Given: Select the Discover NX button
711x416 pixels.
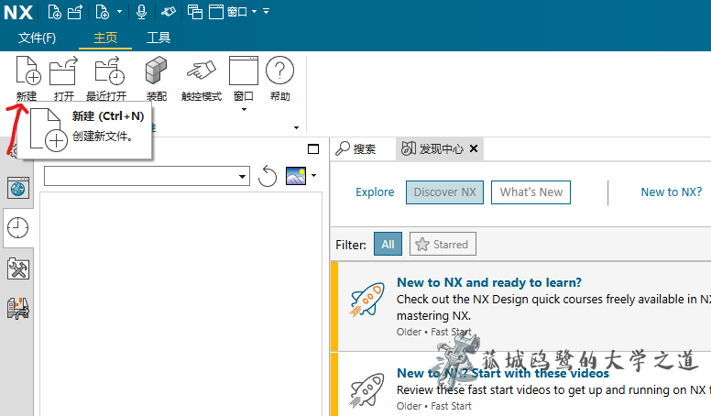Looking at the screenshot, I should (444, 192).
